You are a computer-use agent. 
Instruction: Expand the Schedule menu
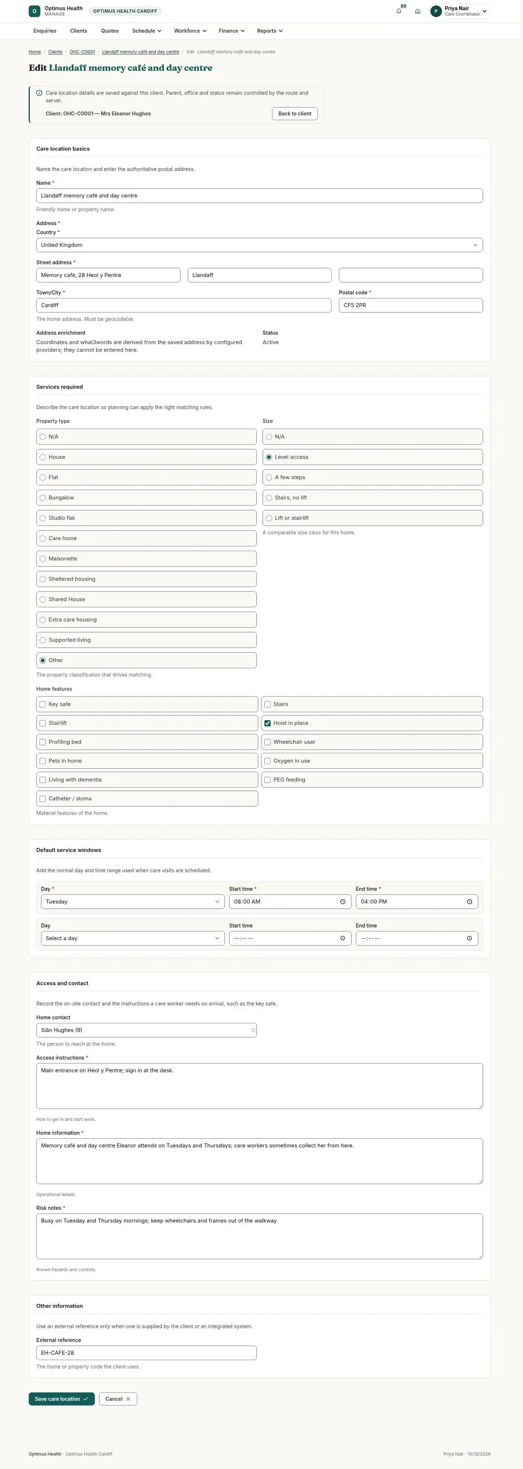pos(146,31)
